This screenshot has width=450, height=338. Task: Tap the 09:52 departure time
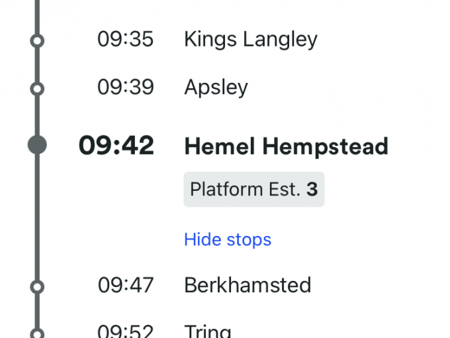(126, 331)
